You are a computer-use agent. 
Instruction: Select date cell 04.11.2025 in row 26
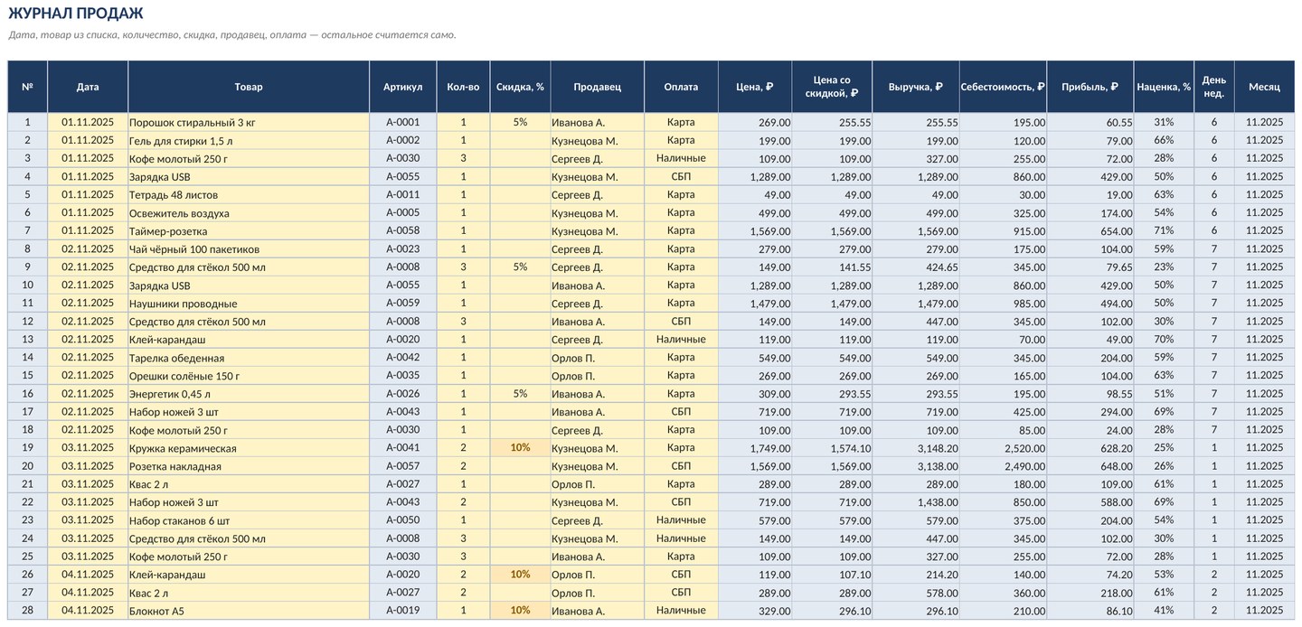click(88, 575)
